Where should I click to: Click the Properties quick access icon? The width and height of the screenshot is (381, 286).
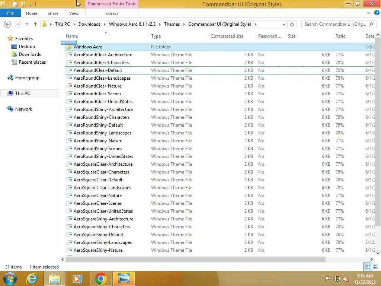pos(15,4)
